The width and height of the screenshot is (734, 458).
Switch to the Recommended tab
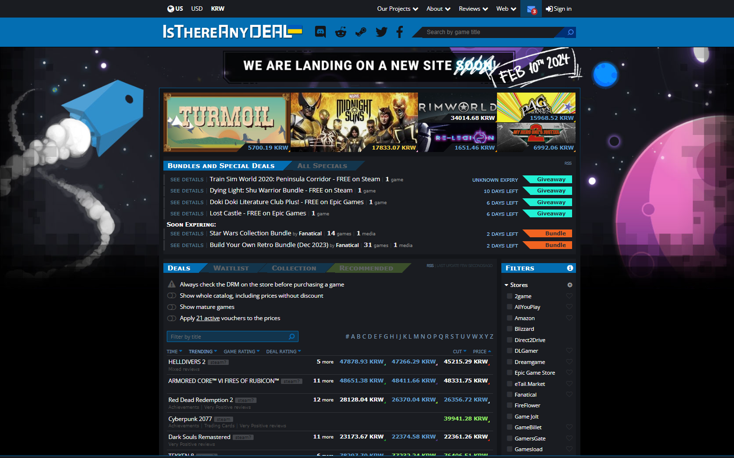pyautogui.click(x=366, y=268)
